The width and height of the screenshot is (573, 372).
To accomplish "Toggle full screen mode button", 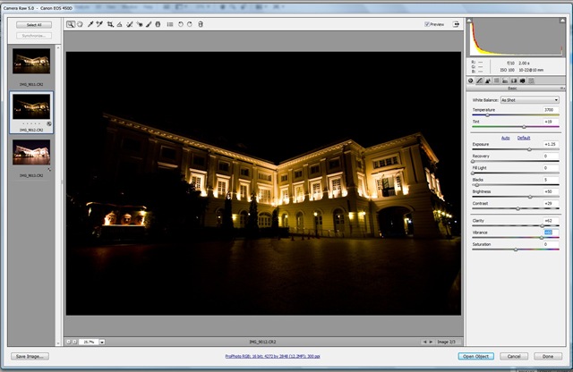I will [456, 24].
